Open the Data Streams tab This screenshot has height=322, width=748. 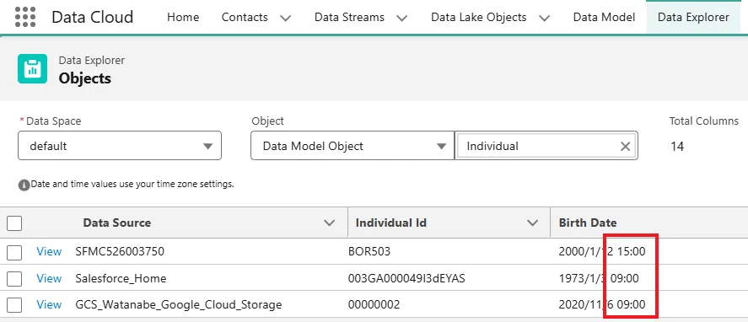click(x=349, y=17)
